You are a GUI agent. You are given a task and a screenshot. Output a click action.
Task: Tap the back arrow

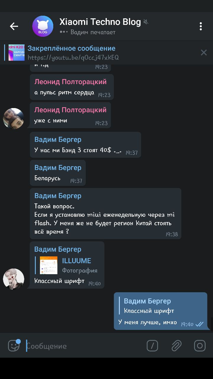point(14,26)
